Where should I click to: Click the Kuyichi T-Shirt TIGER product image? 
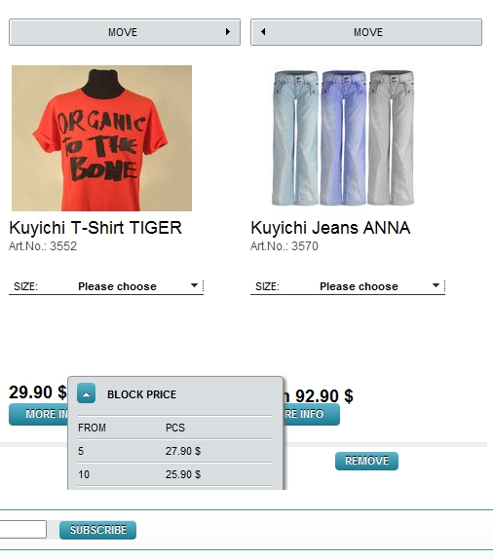coord(101,138)
